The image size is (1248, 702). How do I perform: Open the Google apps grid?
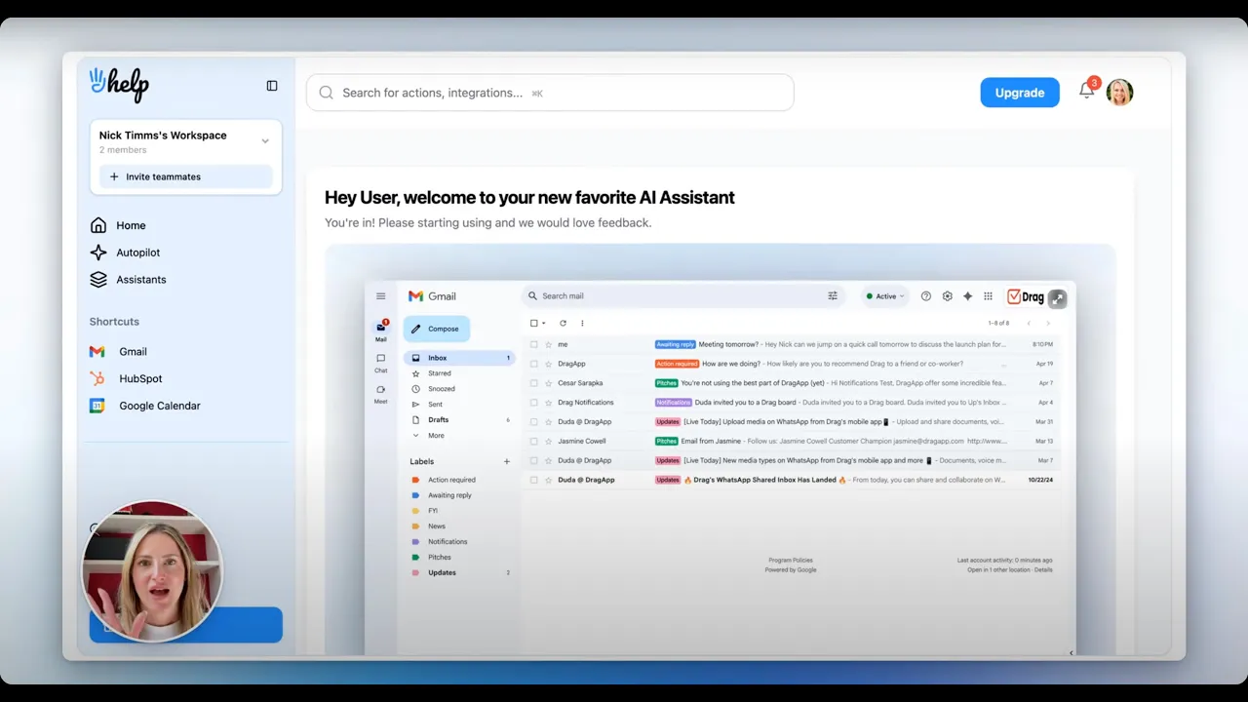pyautogui.click(x=988, y=296)
